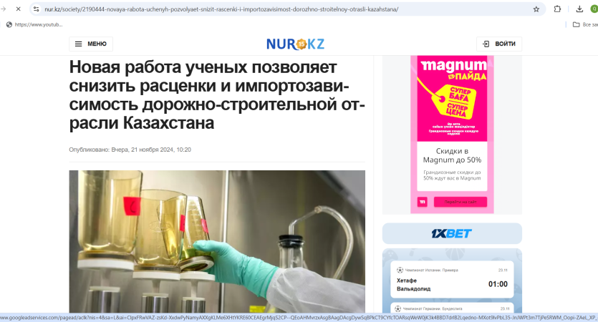Click the small Magnum 'm' logo icon
Viewport: 598px width, 322px height.
(x=423, y=202)
